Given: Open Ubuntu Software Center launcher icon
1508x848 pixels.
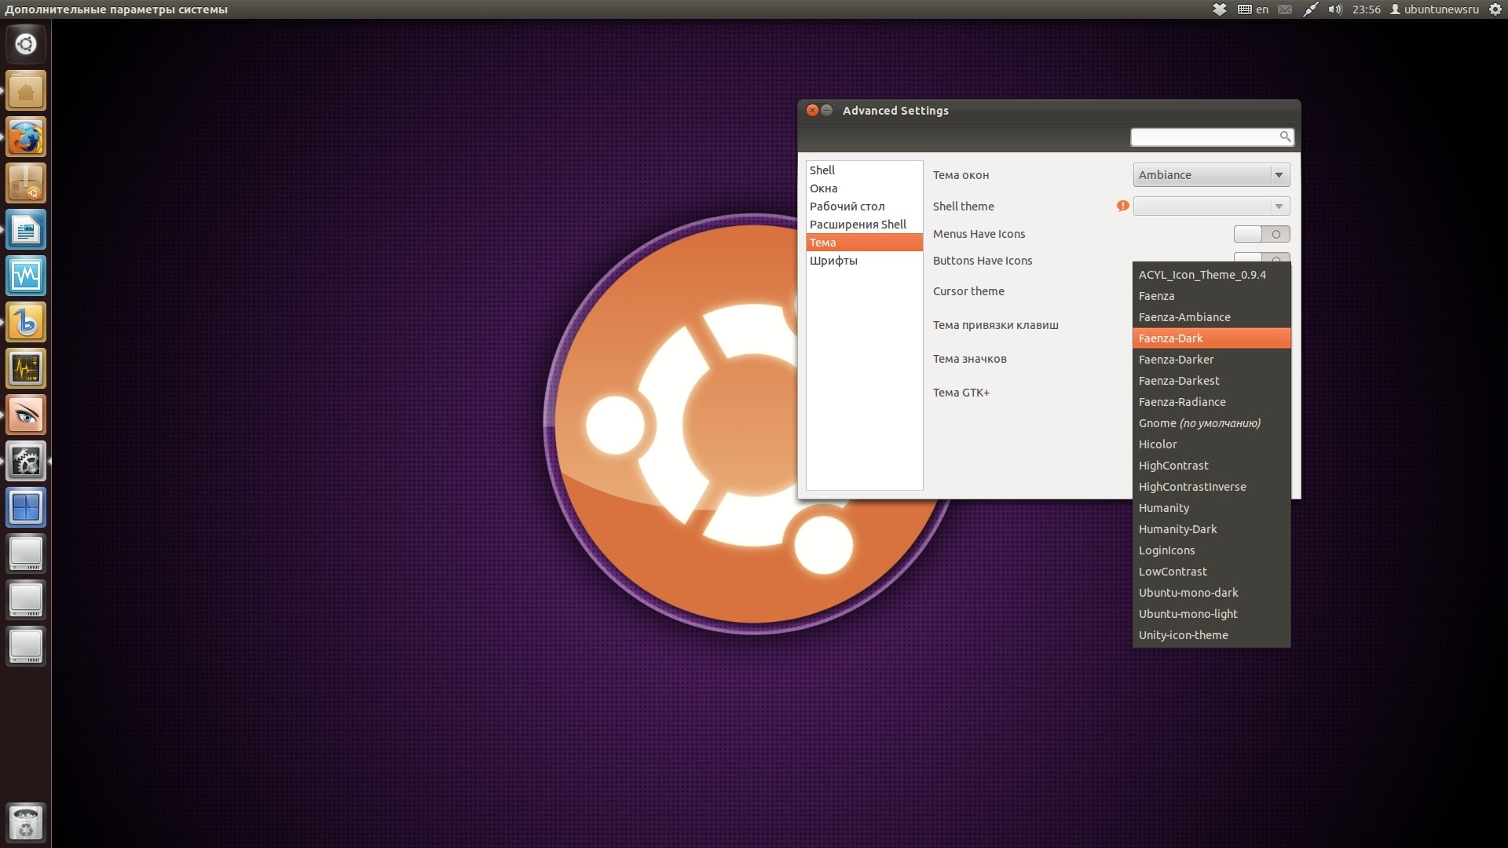Looking at the screenshot, I should point(26,184).
